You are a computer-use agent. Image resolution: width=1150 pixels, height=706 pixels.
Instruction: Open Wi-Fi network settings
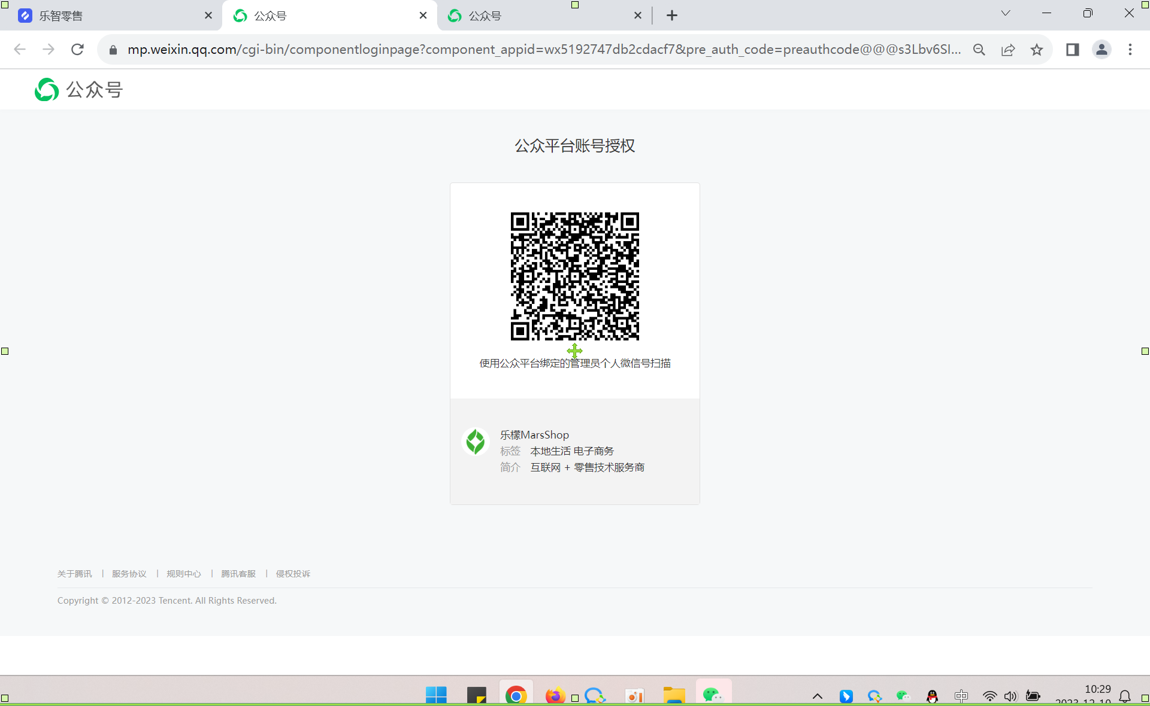989,696
